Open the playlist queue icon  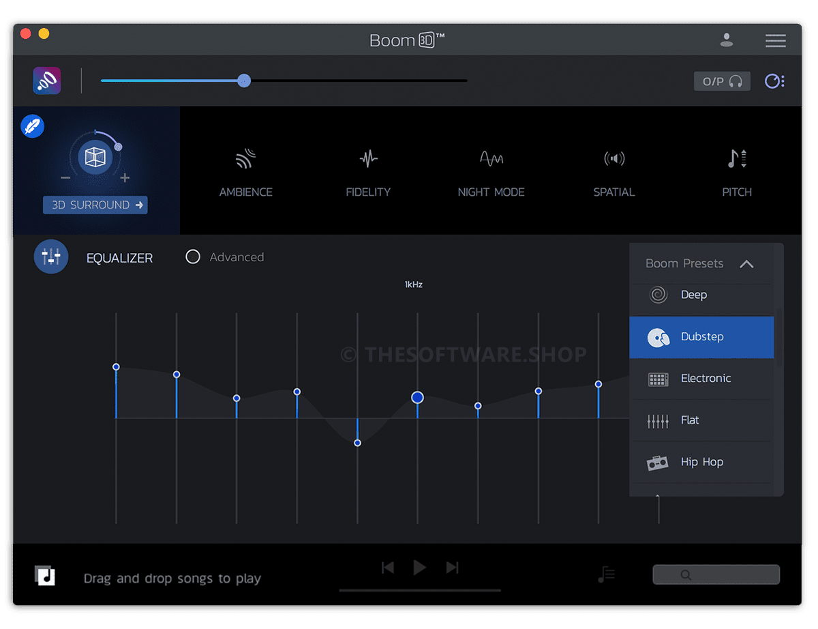click(x=606, y=575)
